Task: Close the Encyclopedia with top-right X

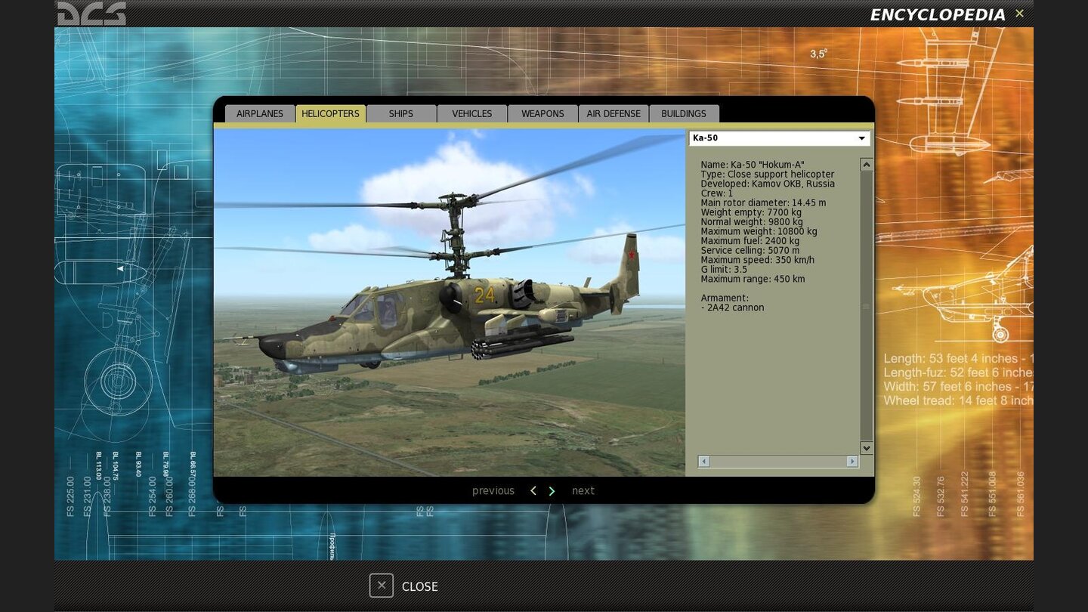Action: click(x=1019, y=14)
